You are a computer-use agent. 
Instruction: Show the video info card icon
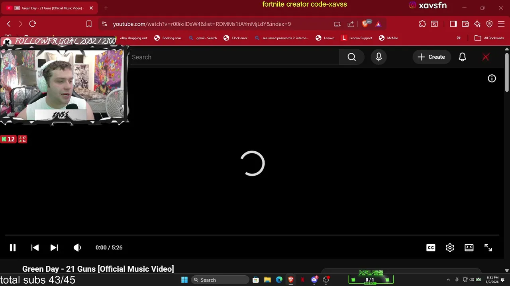[x=492, y=79]
